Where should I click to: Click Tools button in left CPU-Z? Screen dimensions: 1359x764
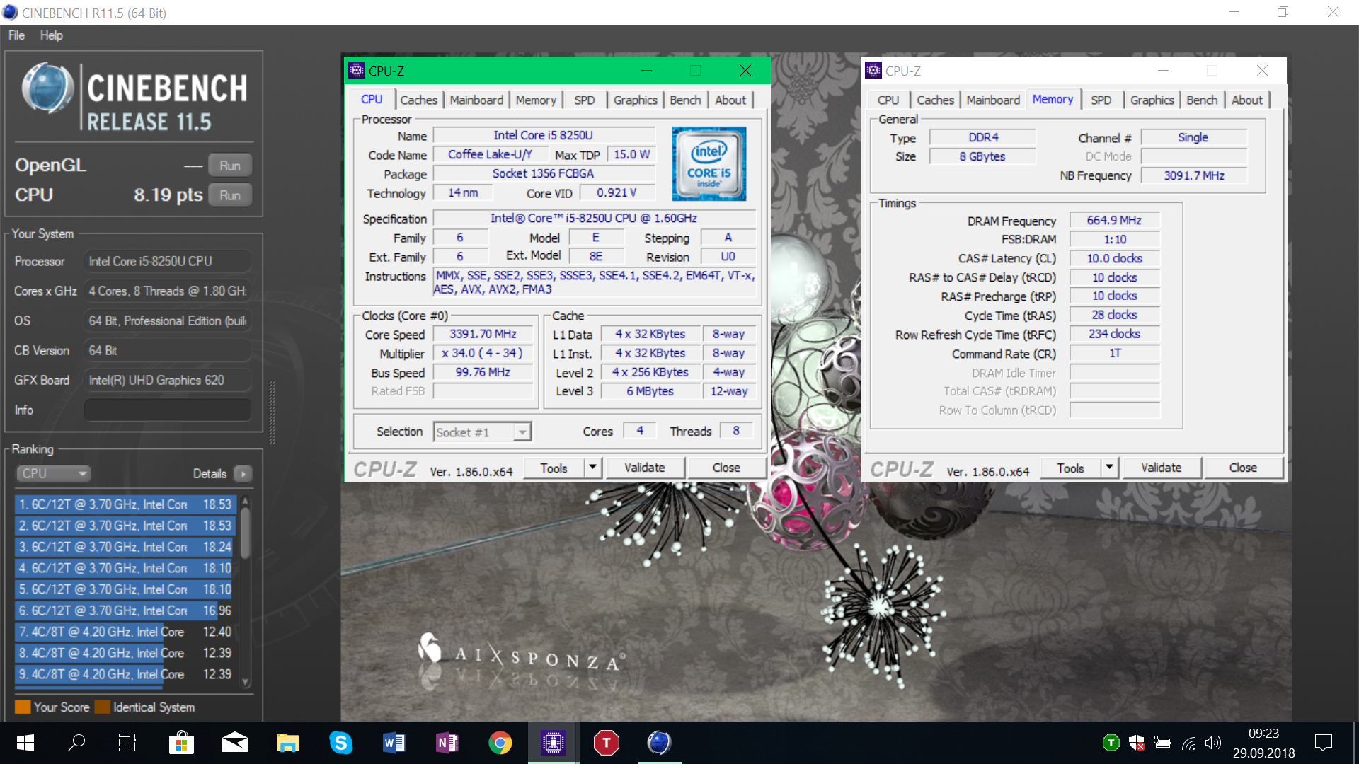[x=554, y=468]
